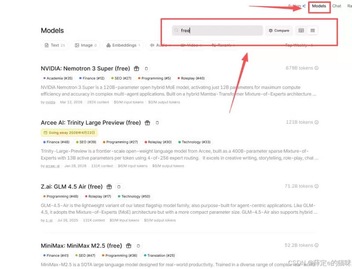Switch to table view layout
The image size is (352, 269).
(x=301, y=30)
